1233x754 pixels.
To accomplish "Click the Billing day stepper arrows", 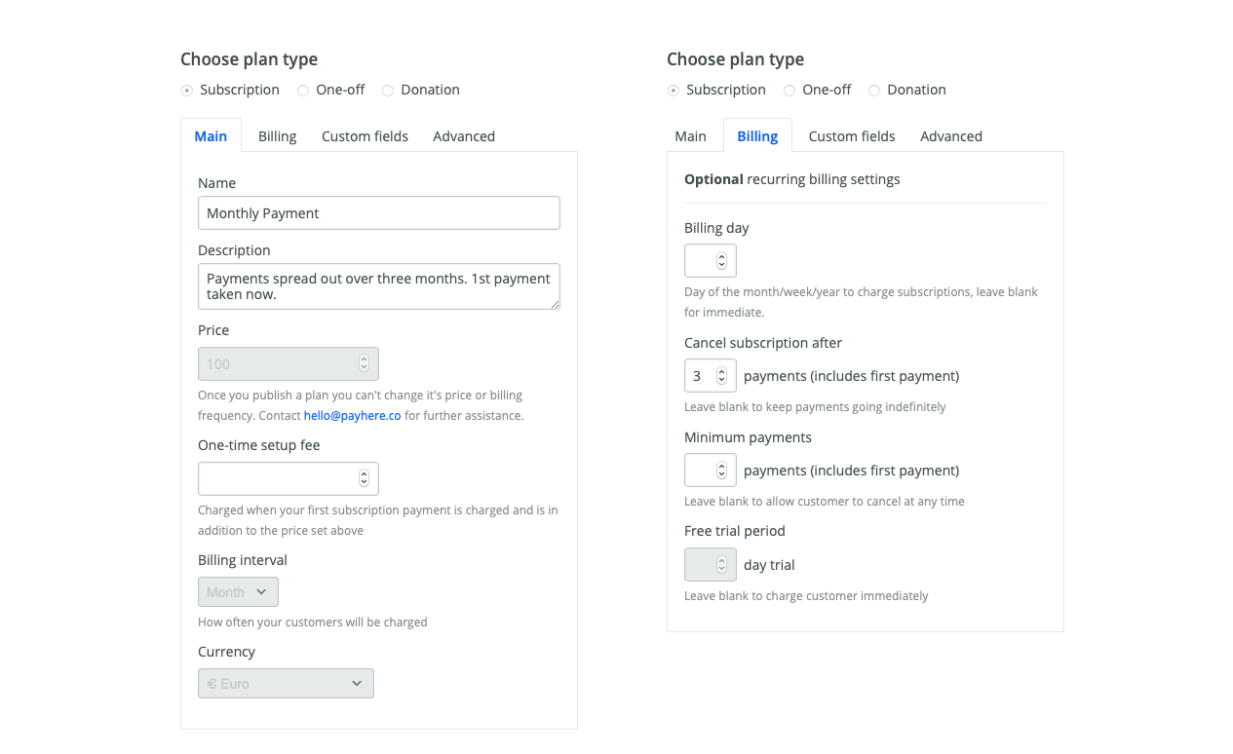I will click(721, 261).
